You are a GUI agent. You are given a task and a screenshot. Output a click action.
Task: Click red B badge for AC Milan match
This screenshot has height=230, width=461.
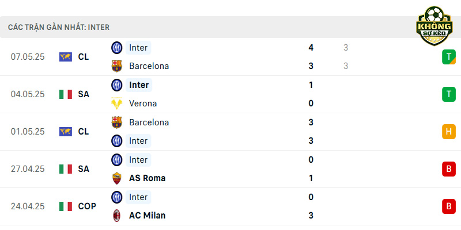tap(449, 206)
